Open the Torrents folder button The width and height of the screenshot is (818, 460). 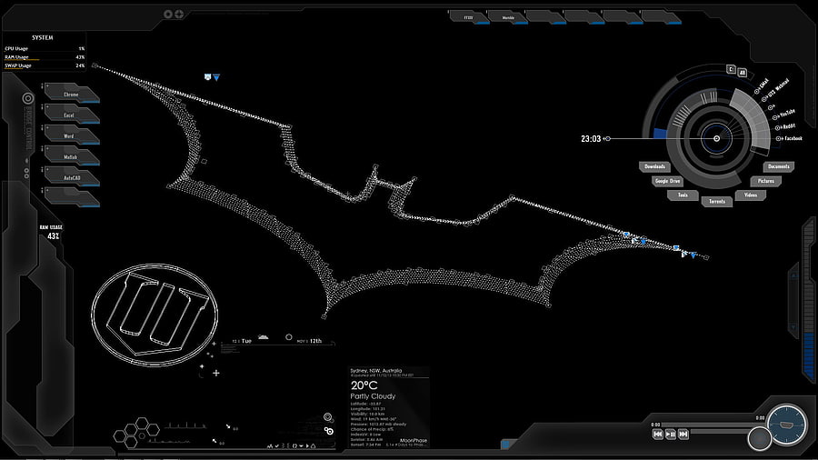pos(717,201)
